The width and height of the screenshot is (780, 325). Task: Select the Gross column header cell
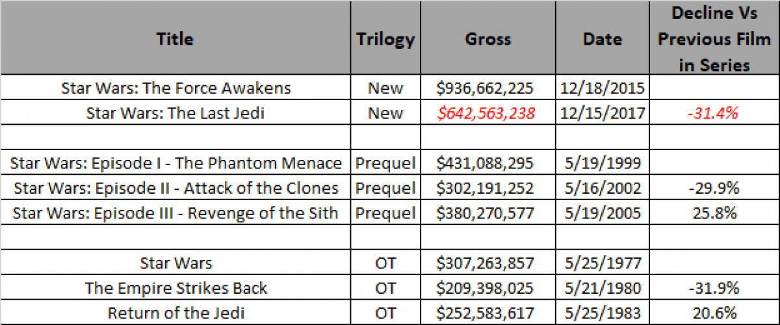coord(487,38)
